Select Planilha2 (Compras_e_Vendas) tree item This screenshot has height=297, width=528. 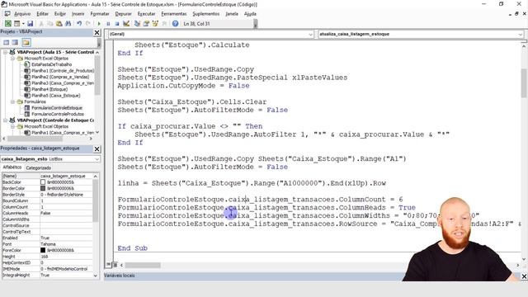click(x=60, y=77)
